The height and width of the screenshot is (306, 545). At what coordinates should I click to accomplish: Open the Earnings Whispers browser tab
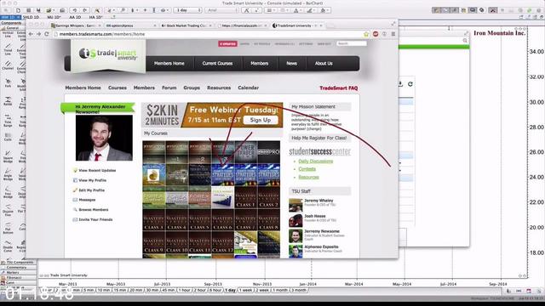click(x=76, y=25)
